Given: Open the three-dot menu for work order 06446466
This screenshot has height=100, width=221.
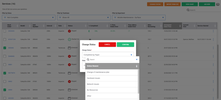Looking at the screenshot, I should point(213,56).
